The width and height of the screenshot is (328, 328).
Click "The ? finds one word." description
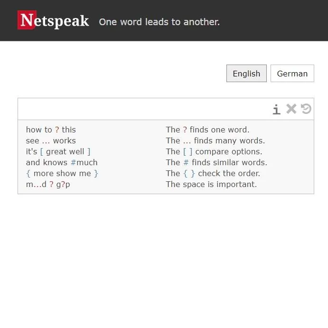pos(207,130)
